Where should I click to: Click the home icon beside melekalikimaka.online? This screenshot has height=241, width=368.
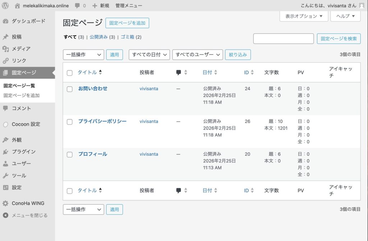point(18,6)
